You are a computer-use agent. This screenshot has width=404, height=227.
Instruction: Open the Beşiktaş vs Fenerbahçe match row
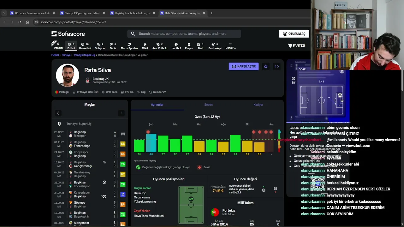tap(90, 144)
